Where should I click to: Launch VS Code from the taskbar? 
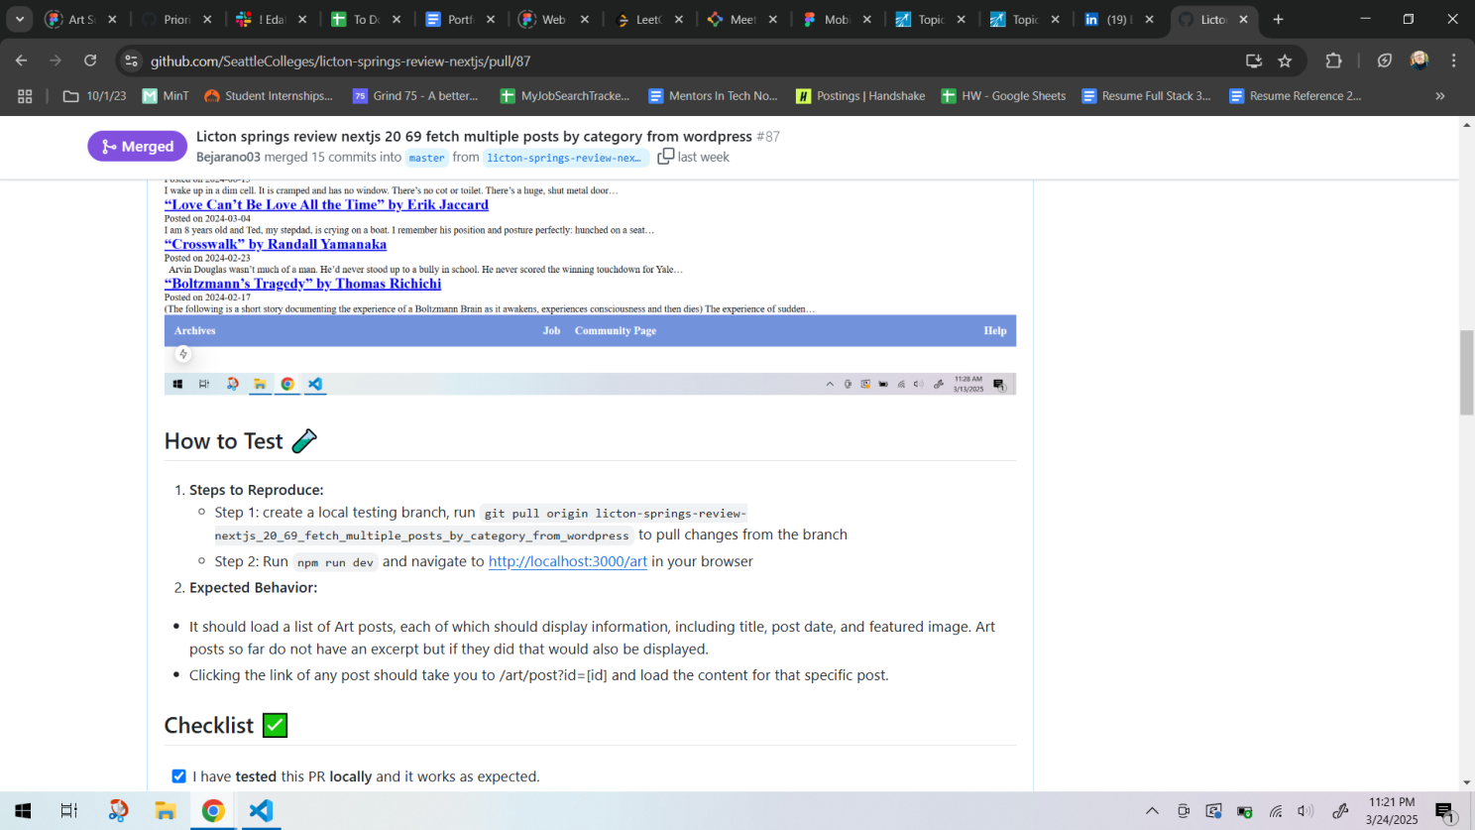click(x=260, y=811)
